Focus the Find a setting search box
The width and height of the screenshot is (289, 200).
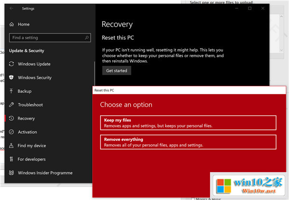tap(50, 37)
